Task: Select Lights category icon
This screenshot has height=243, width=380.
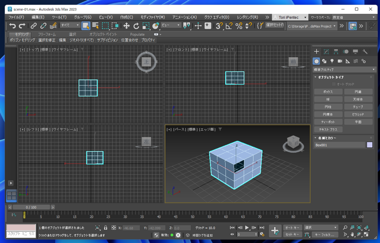Action: coord(332,61)
